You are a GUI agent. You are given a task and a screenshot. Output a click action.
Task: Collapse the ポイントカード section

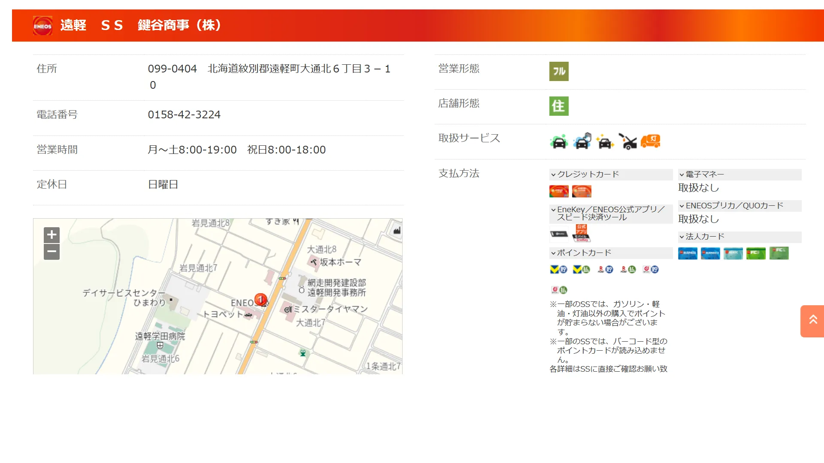click(611, 253)
